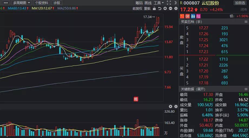Image resolution: width=249 pixels, height=138 pixels.
Task: Toggle the CNY currency badge
Action: [x=187, y=16]
